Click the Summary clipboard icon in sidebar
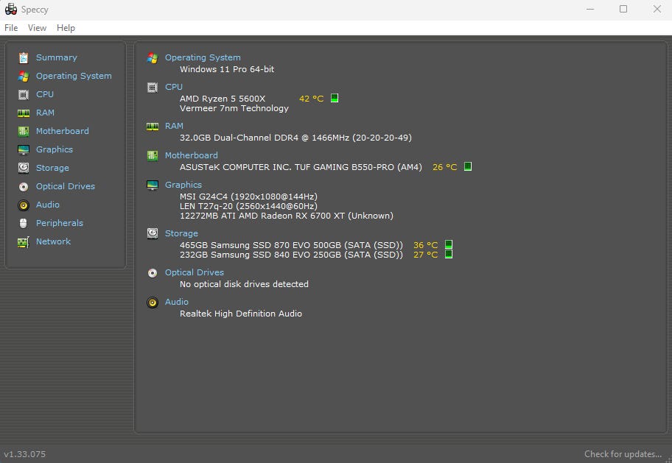Viewport: 672px width, 463px height. click(x=24, y=57)
